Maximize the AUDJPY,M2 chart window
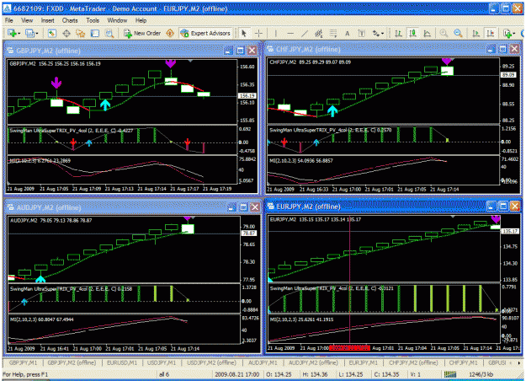This screenshot has height=381, width=526. [243, 207]
